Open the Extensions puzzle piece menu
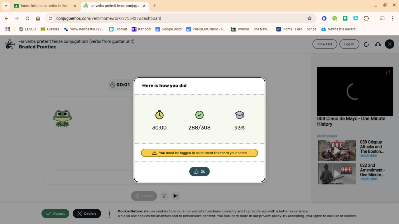399x224 pixels. (367, 18)
